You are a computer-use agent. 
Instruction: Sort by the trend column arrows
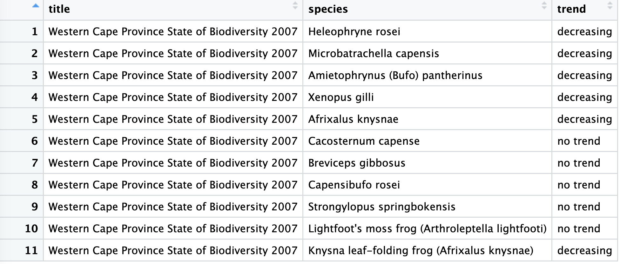point(610,6)
